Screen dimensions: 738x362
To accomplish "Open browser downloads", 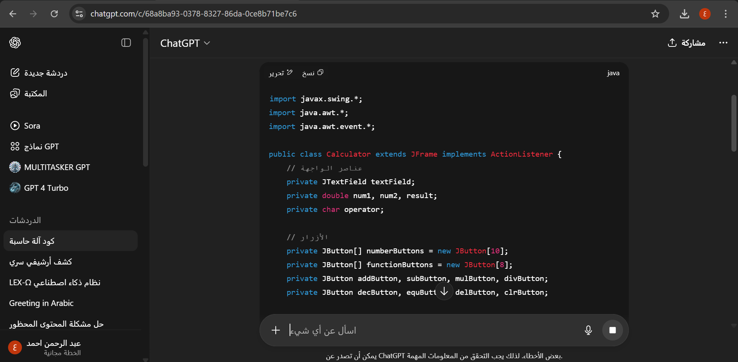I will 685,14.
